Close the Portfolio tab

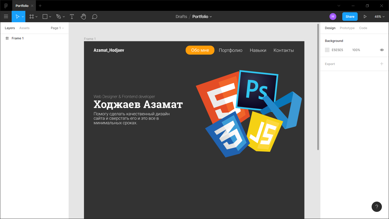click(32, 6)
